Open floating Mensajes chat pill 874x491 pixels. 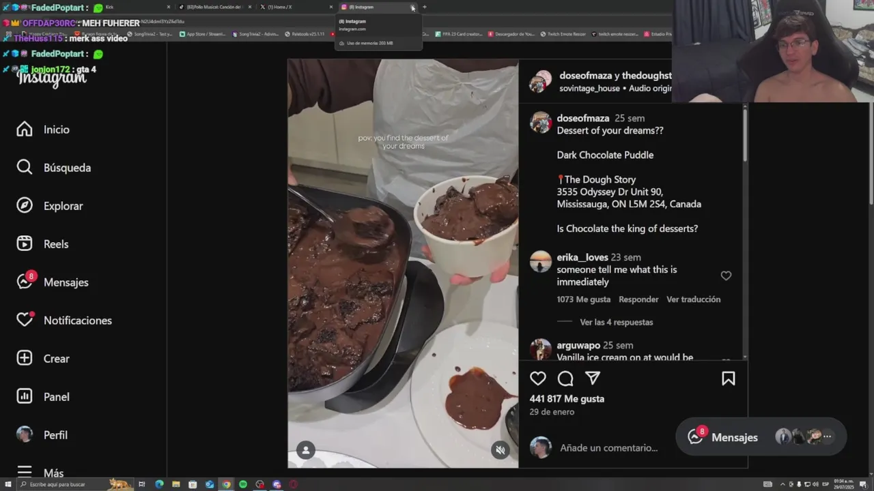pyautogui.click(x=761, y=437)
